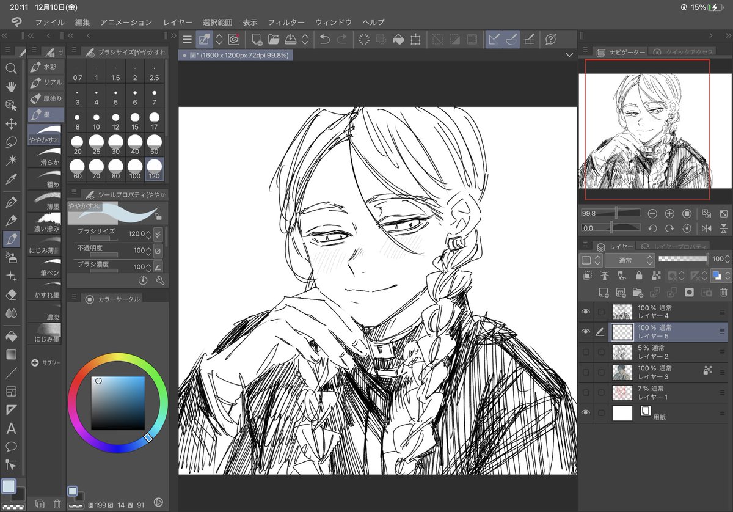733x512 pixels.
Task: Toggle Snap to ruler in command bar
Action: point(495,40)
